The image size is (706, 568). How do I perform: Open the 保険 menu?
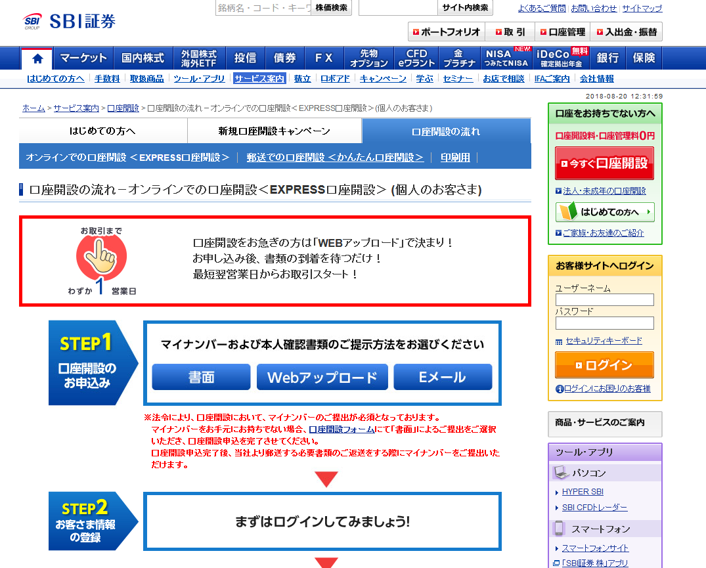click(x=644, y=58)
